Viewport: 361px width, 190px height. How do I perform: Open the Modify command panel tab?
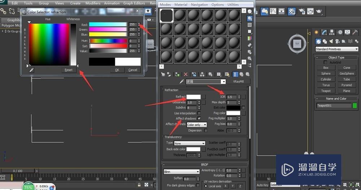[x=324, y=32]
